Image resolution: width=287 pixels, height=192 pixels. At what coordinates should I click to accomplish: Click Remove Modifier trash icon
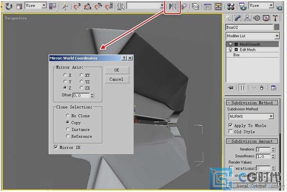pos(262,88)
